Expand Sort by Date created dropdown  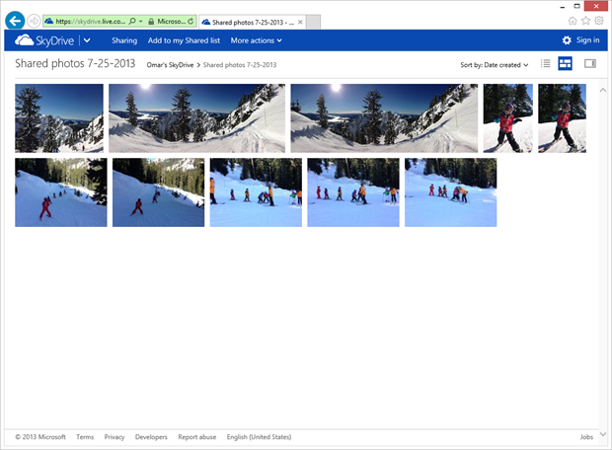tap(495, 65)
